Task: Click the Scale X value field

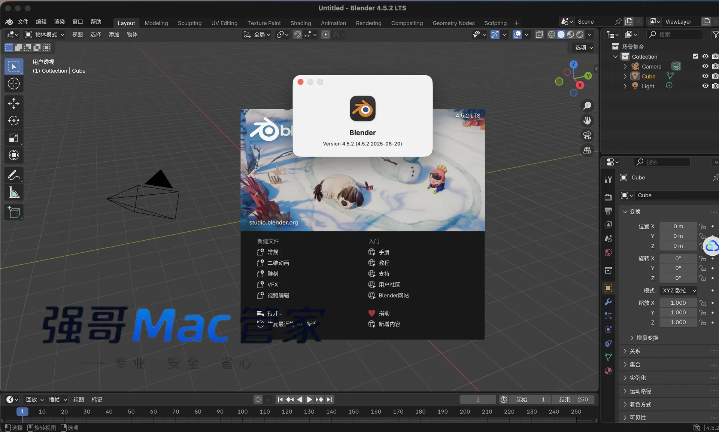Action: pyautogui.click(x=678, y=303)
